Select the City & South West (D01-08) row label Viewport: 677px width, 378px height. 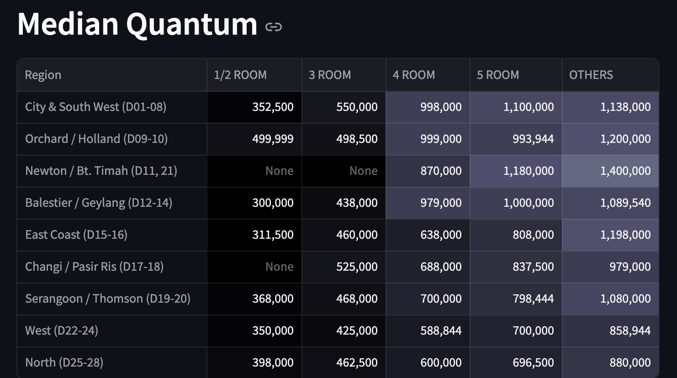(x=96, y=107)
